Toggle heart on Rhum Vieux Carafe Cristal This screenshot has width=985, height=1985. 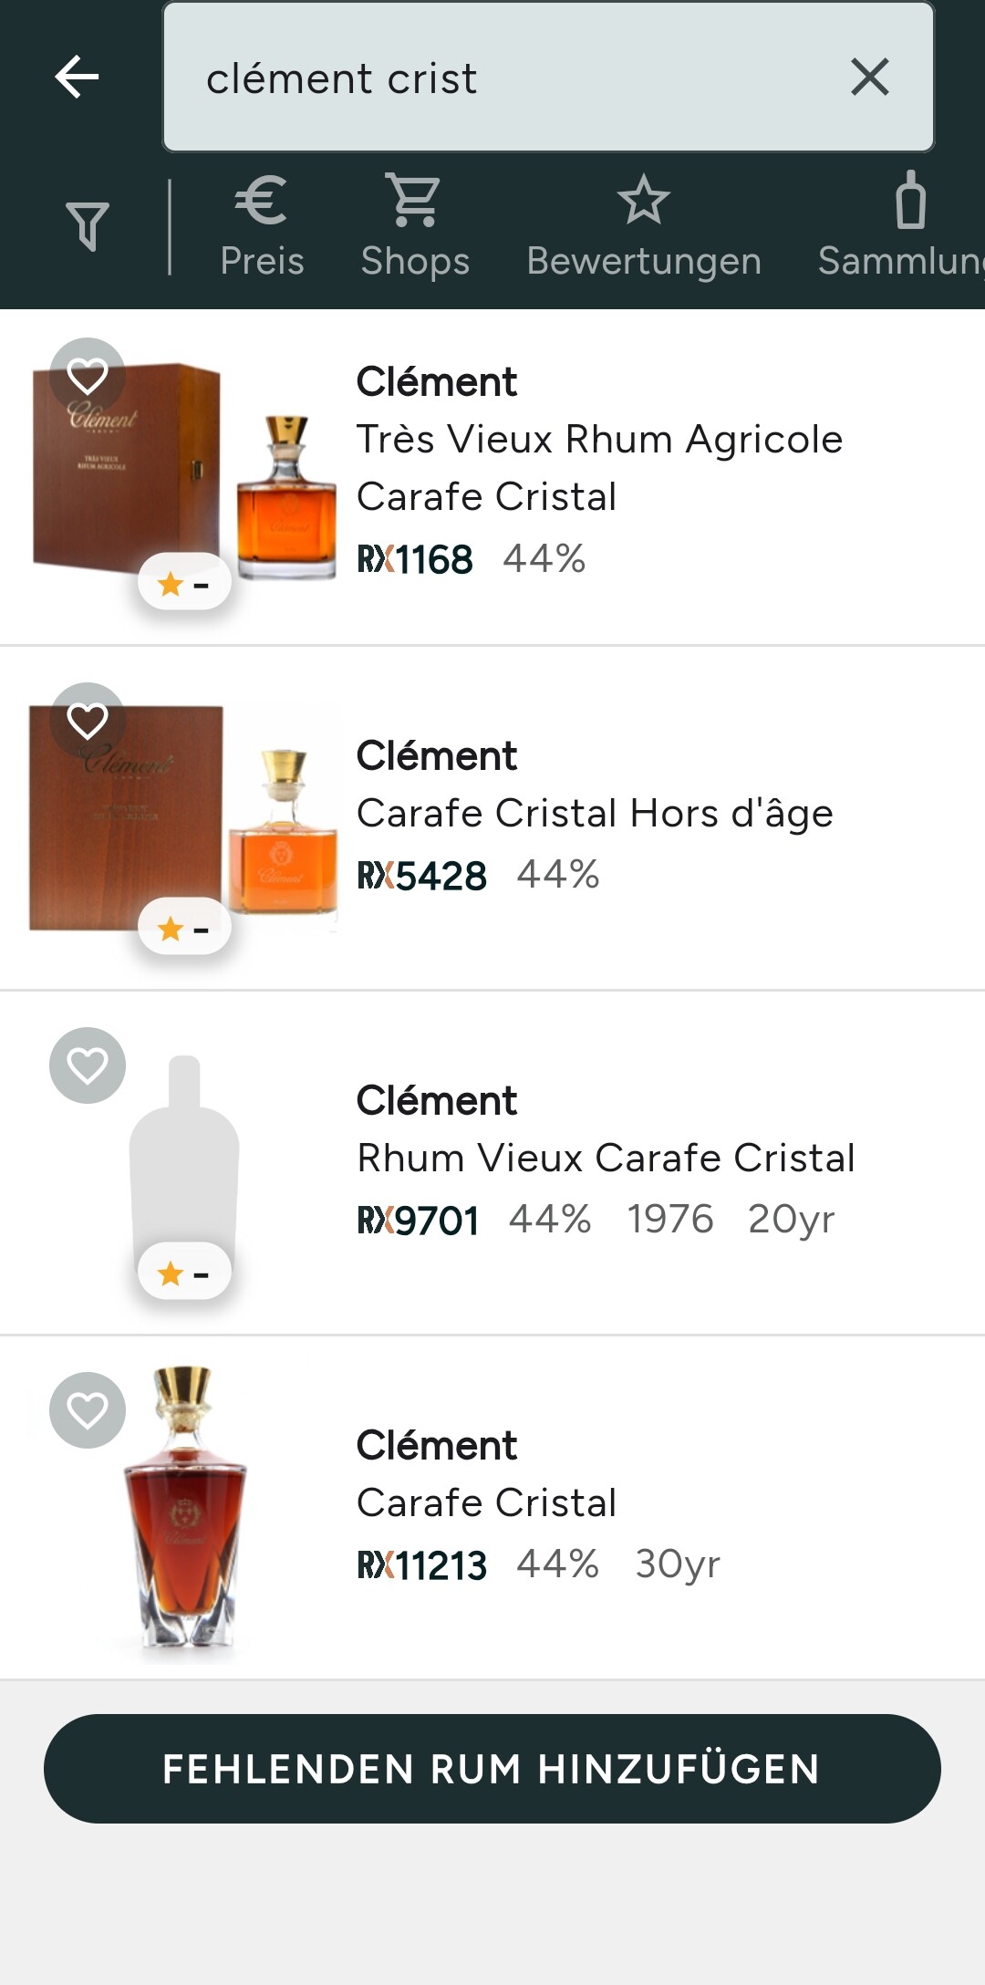(88, 1065)
